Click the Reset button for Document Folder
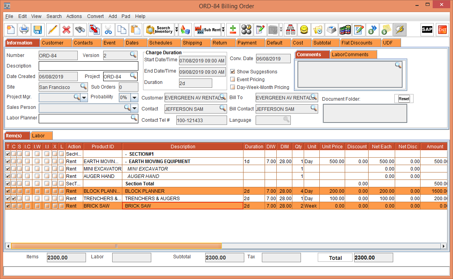 403,98
